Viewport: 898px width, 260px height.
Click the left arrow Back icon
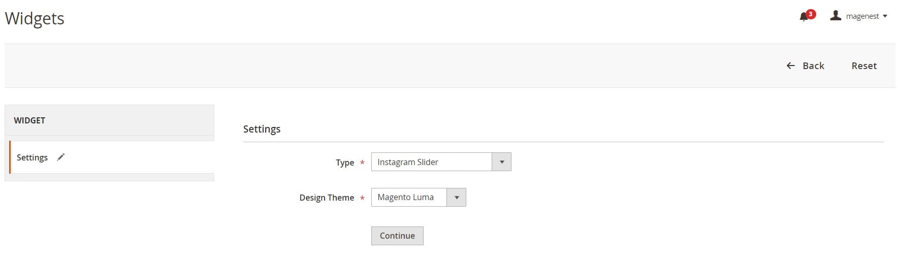[790, 66]
